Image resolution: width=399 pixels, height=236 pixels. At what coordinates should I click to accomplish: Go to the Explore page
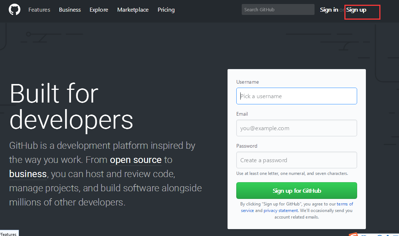coord(99,10)
